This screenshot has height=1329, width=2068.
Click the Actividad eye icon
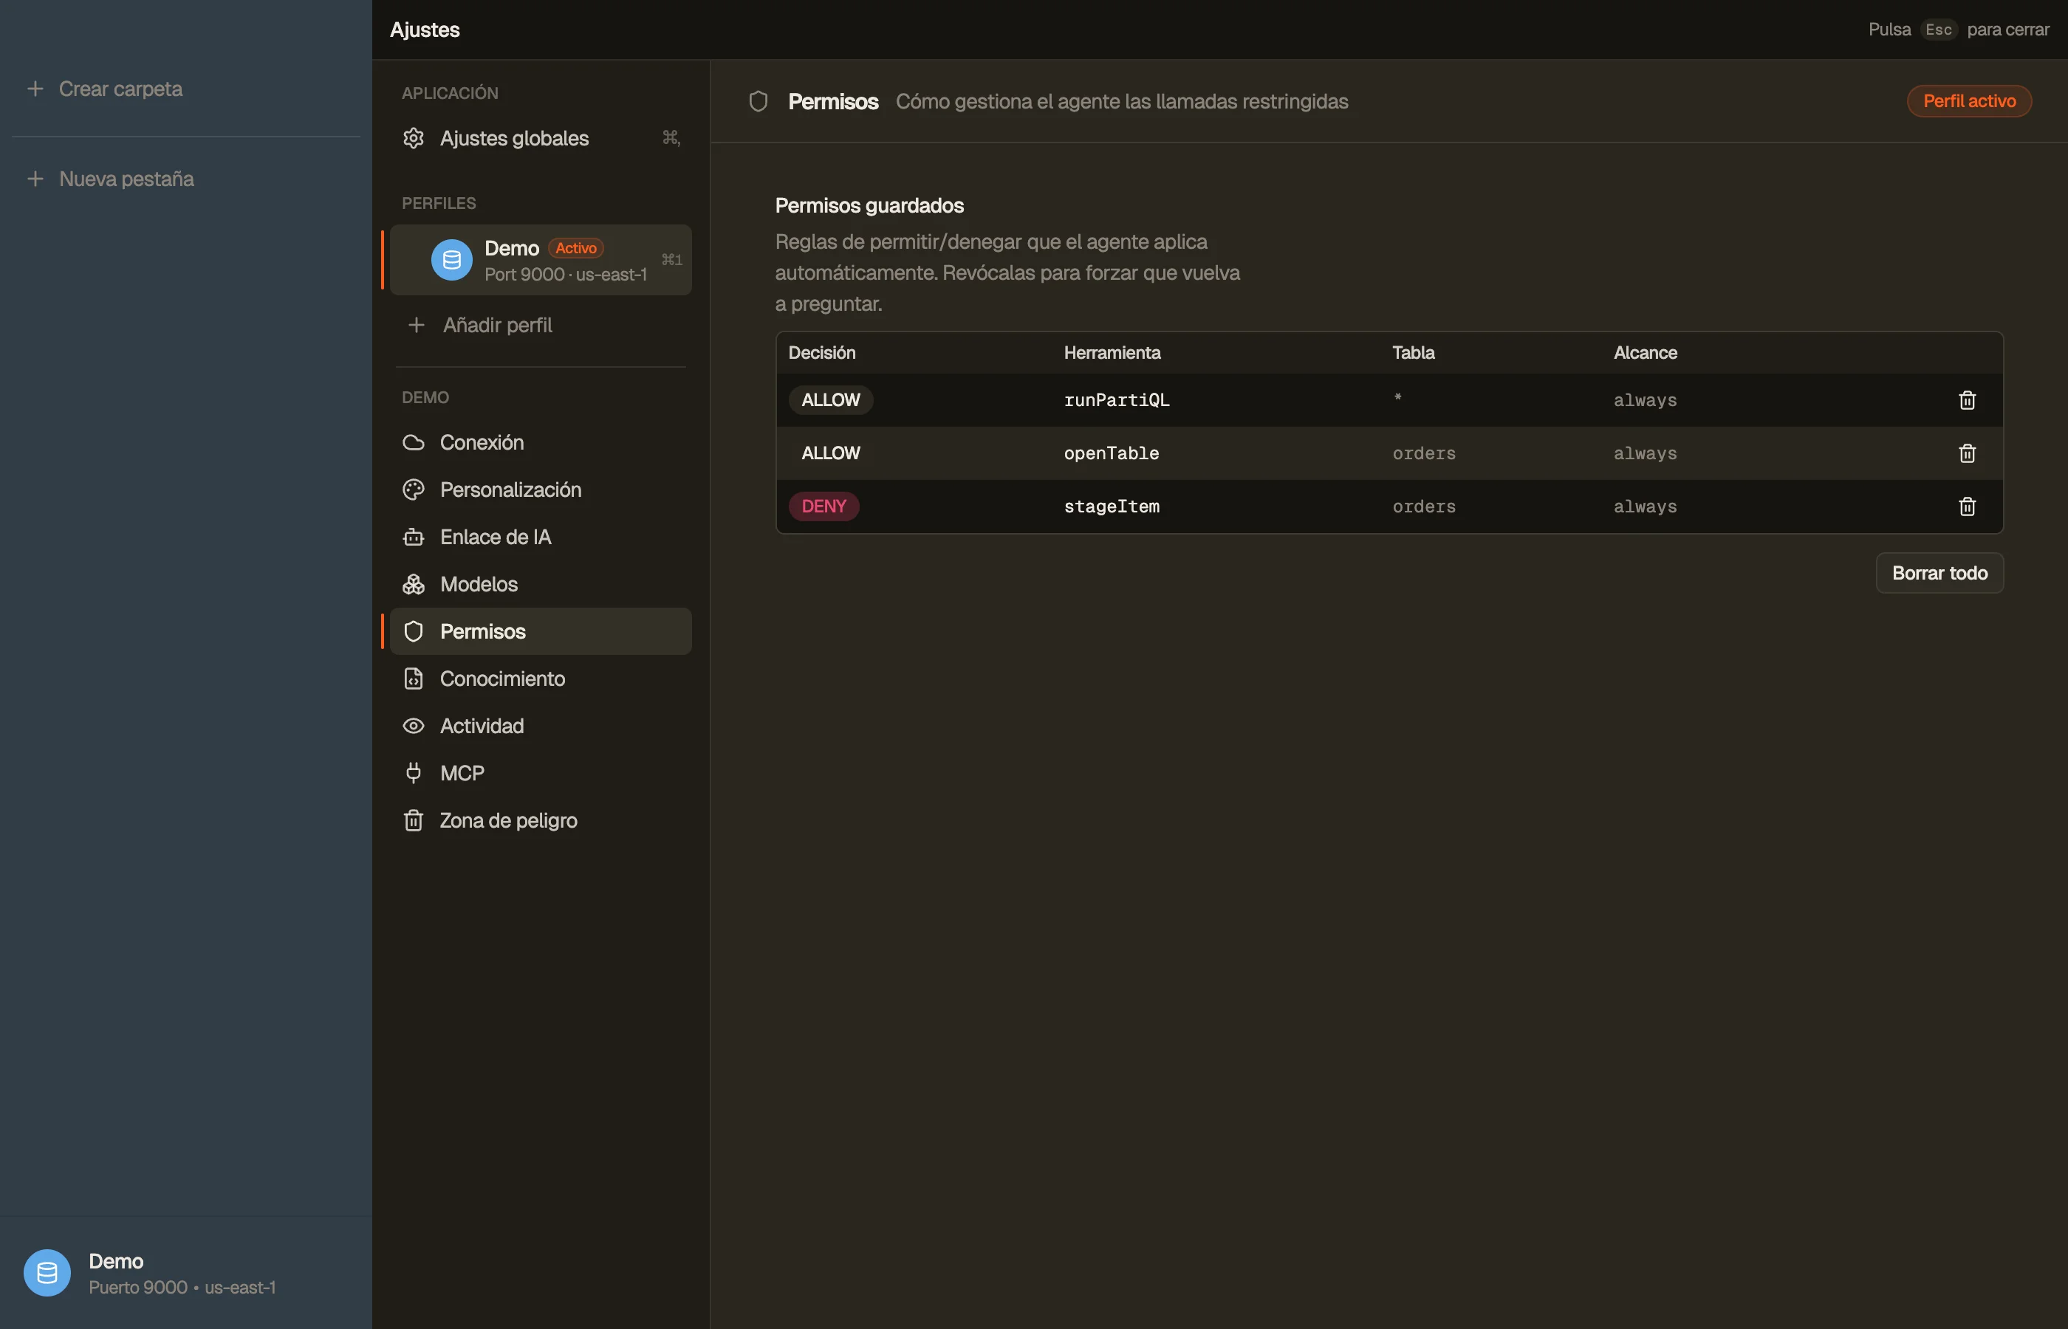414,726
